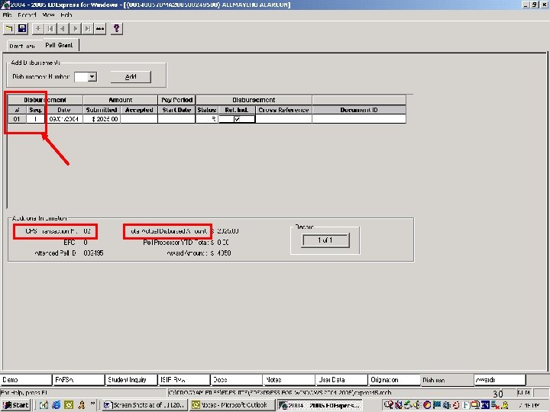Open the Awards bottom tab
The width and height of the screenshot is (550, 412).
point(500,380)
